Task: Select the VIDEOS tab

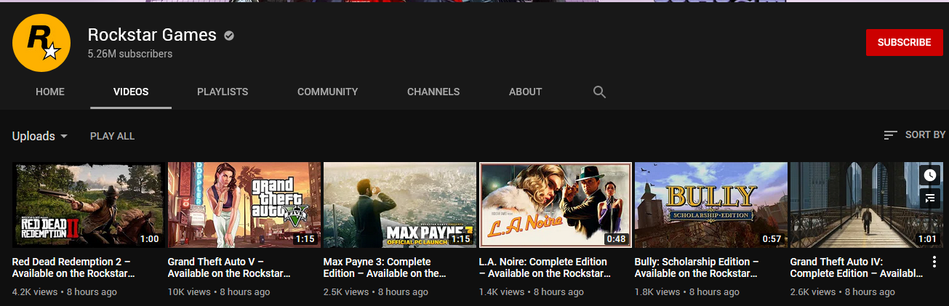Action: pos(131,92)
